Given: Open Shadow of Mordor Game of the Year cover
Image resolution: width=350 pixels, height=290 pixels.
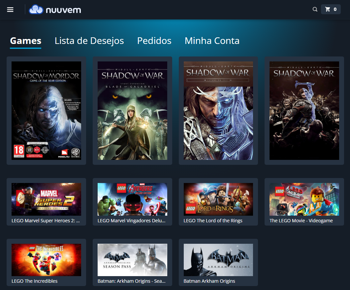Looking at the screenshot, I should pyautogui.click(x=47, y=111).
